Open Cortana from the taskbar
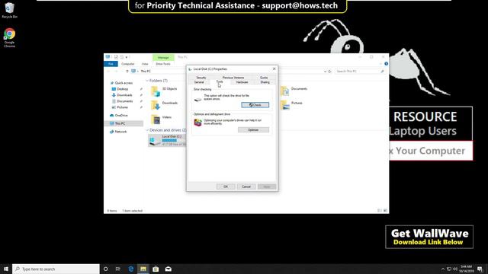488x274 pixels. (105, 269)
